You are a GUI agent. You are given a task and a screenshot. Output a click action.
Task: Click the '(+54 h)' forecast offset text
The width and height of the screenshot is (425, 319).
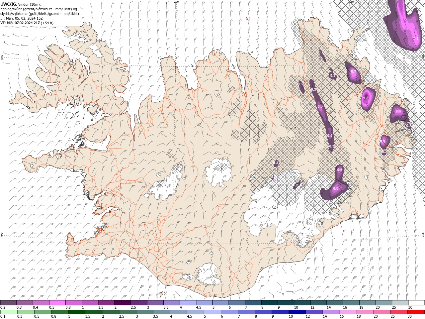pos(47,23)
